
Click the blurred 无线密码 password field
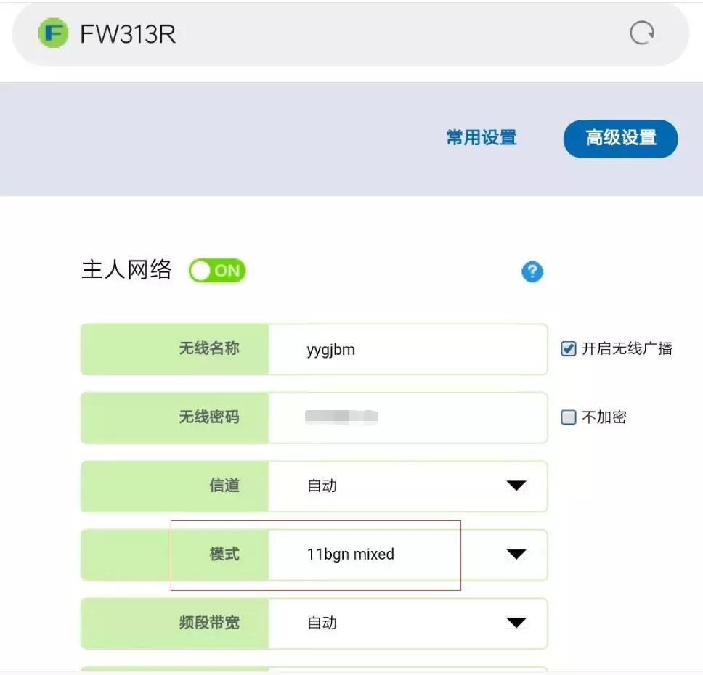pyautogui.click(x=407, y=417)
